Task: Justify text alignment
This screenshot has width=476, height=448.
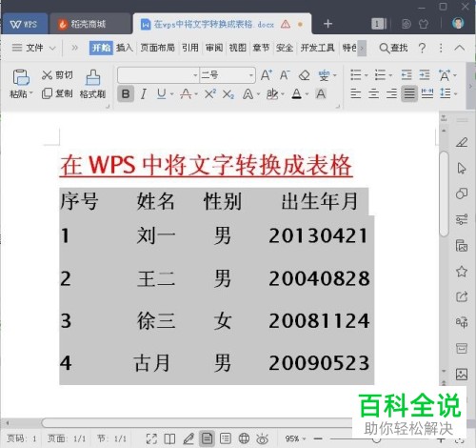Action: (x=409, y=93)
